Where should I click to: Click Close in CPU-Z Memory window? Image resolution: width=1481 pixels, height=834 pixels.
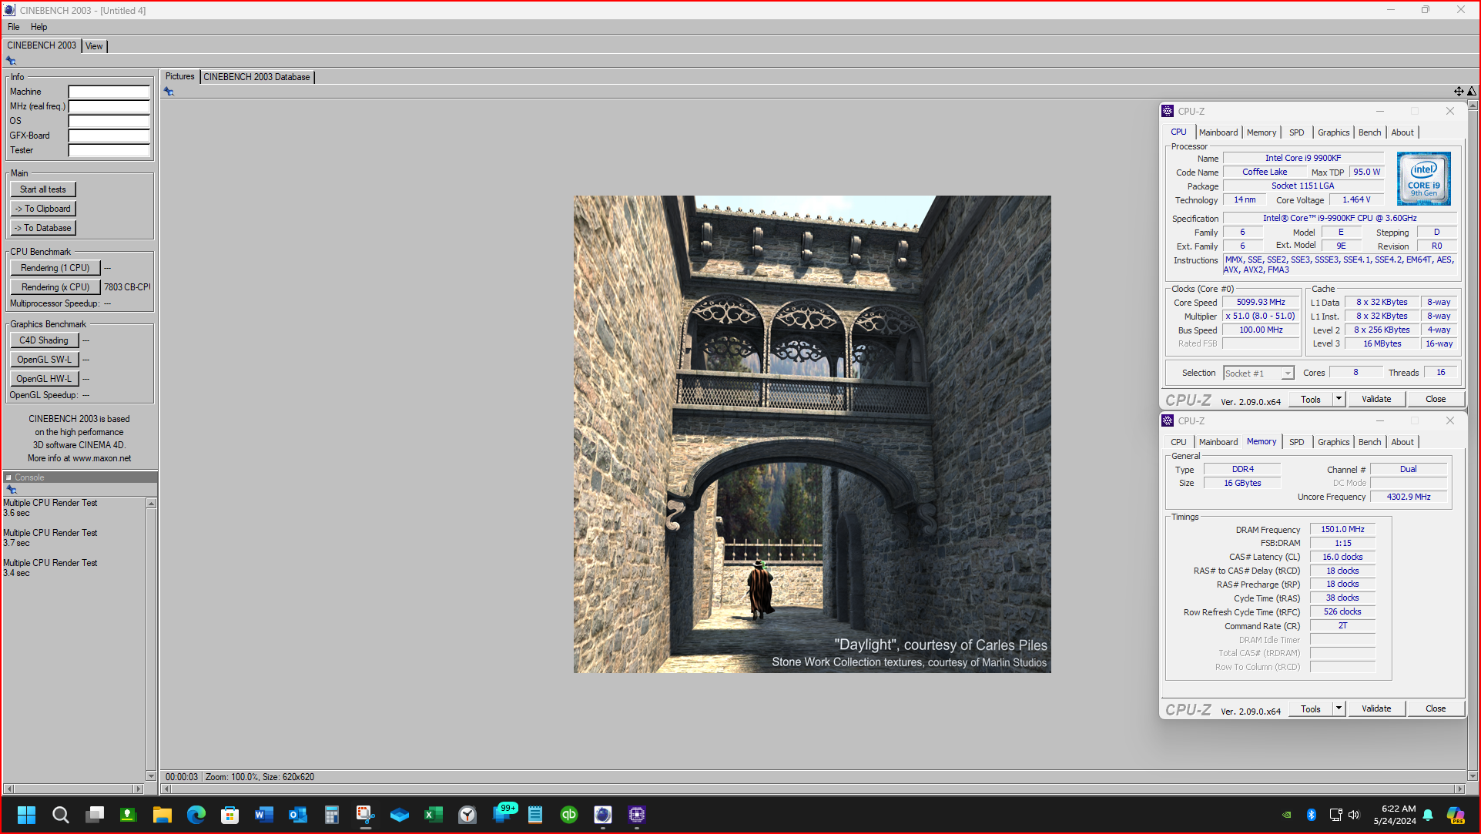(1436, 708)
